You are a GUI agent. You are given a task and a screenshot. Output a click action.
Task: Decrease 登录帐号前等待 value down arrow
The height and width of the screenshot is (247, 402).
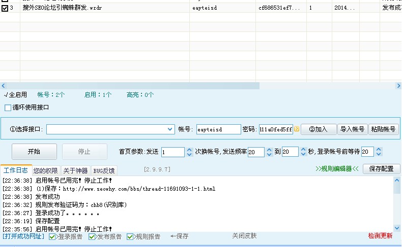379,154
